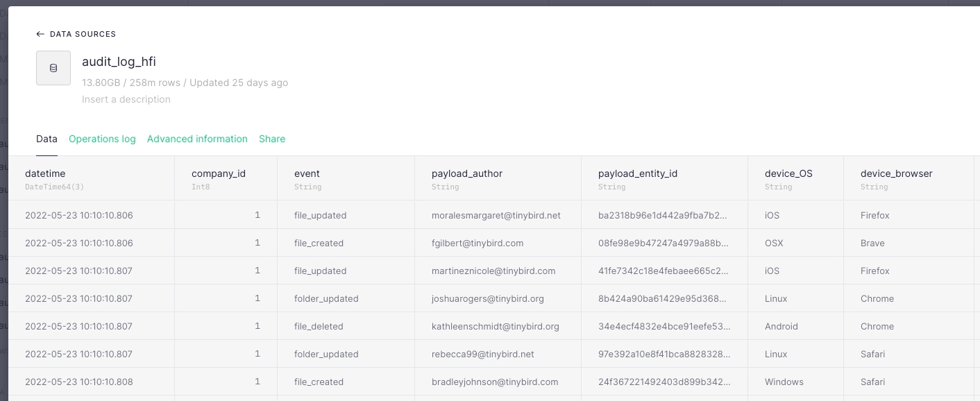Screen dimensions: 980x401
Task: Click the device_browser column header
Action: 896,173
